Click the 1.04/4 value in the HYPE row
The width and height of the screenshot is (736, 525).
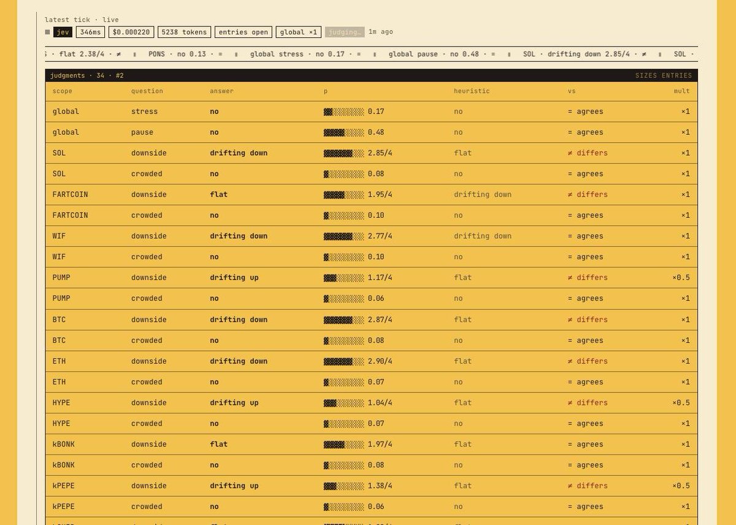click(x=380, y=403)
